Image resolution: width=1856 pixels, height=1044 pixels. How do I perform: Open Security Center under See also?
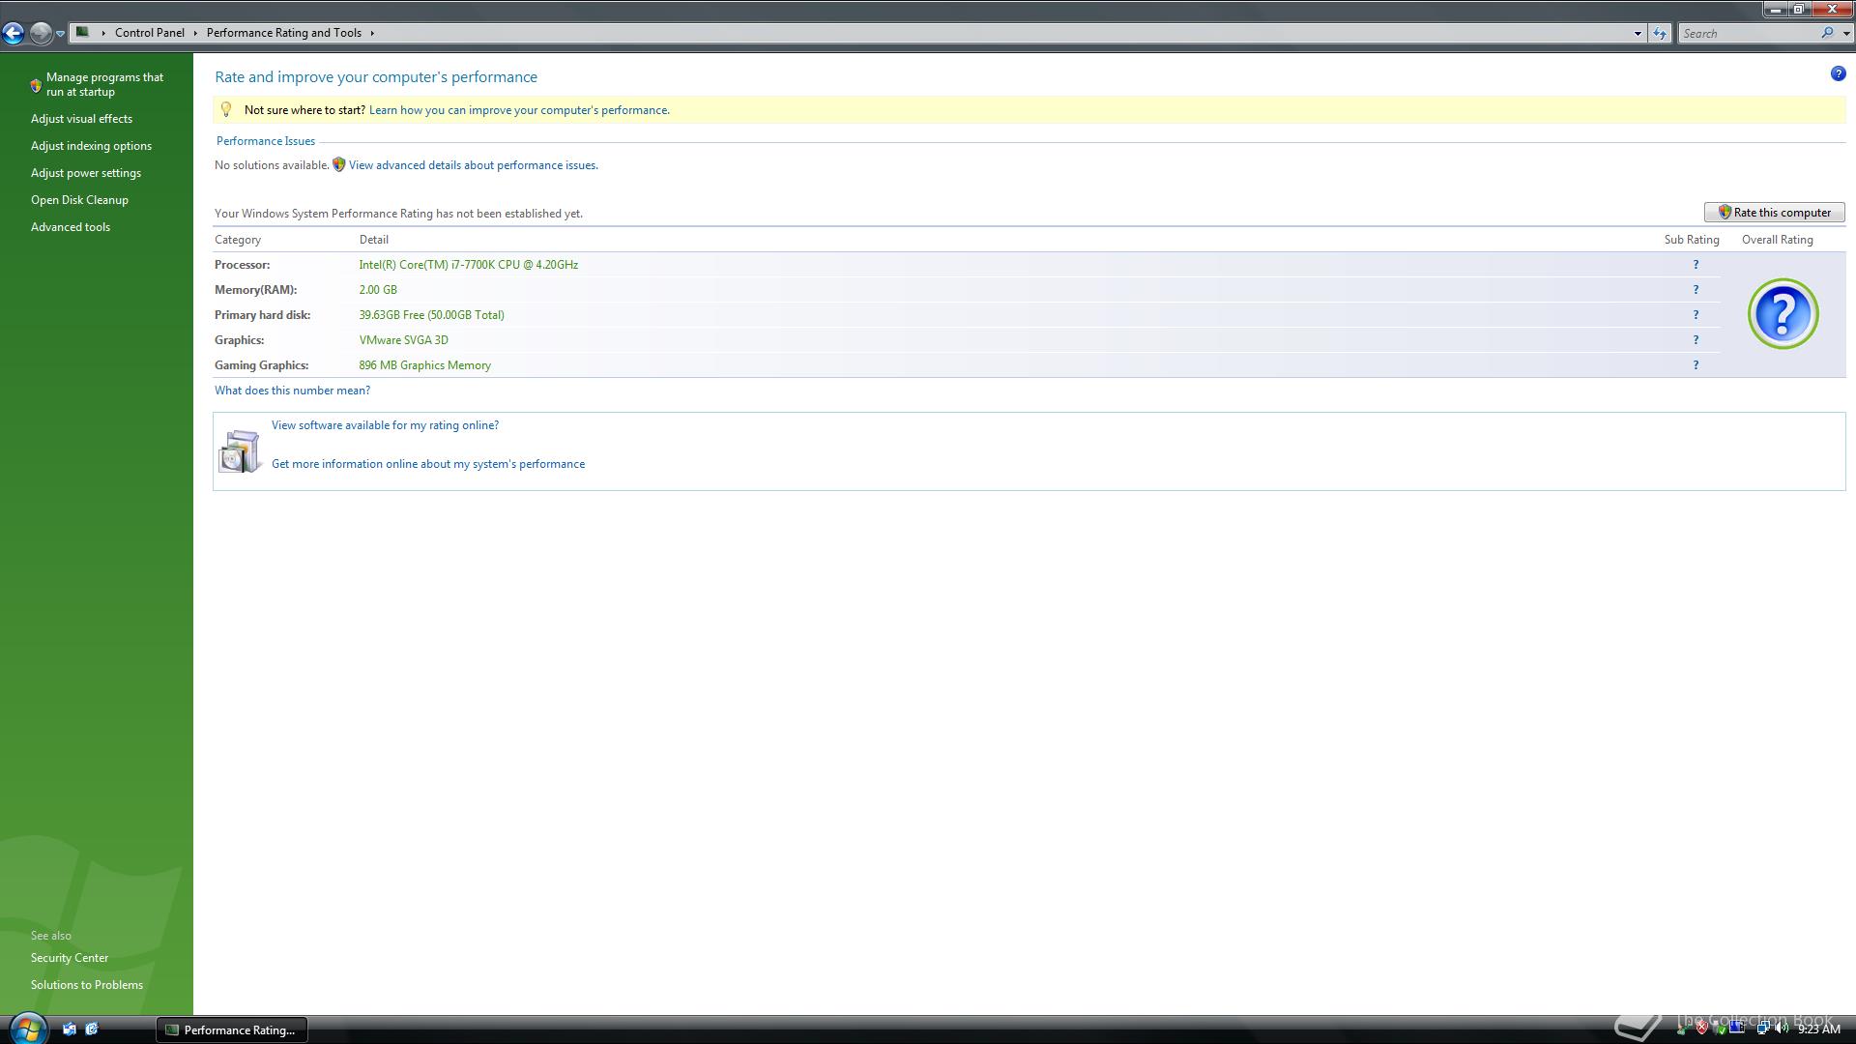70,958
